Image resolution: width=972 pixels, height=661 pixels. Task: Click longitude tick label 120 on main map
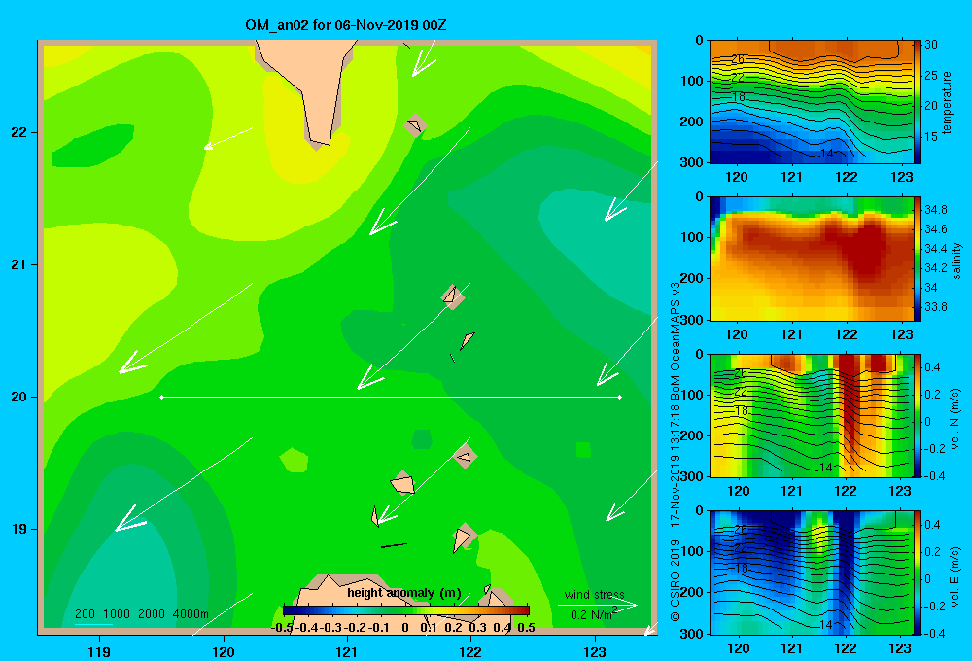tap(224, 651)
